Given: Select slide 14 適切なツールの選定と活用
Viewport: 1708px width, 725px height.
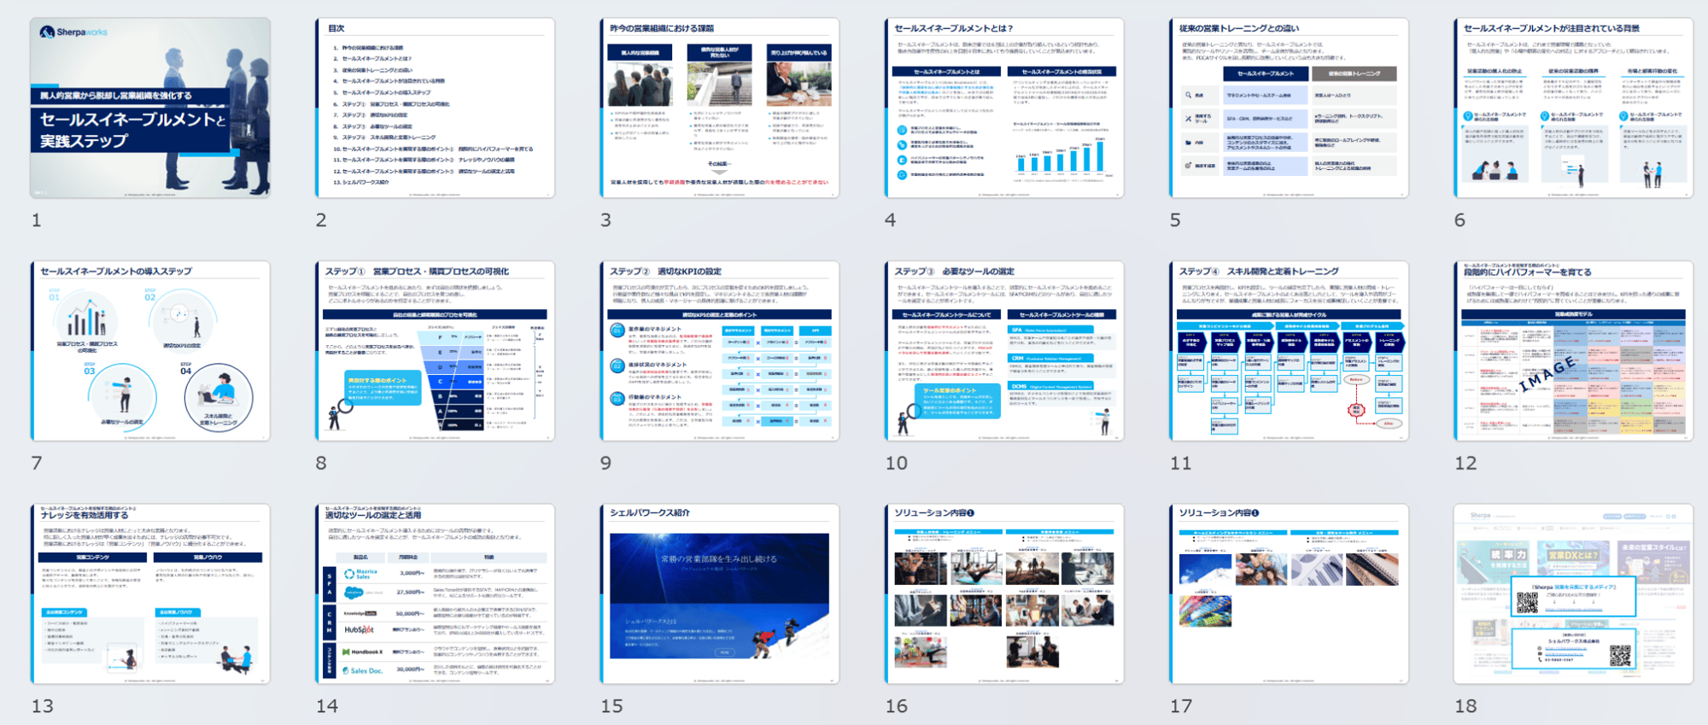Looking at the screenshot, I should coord(435,593).
